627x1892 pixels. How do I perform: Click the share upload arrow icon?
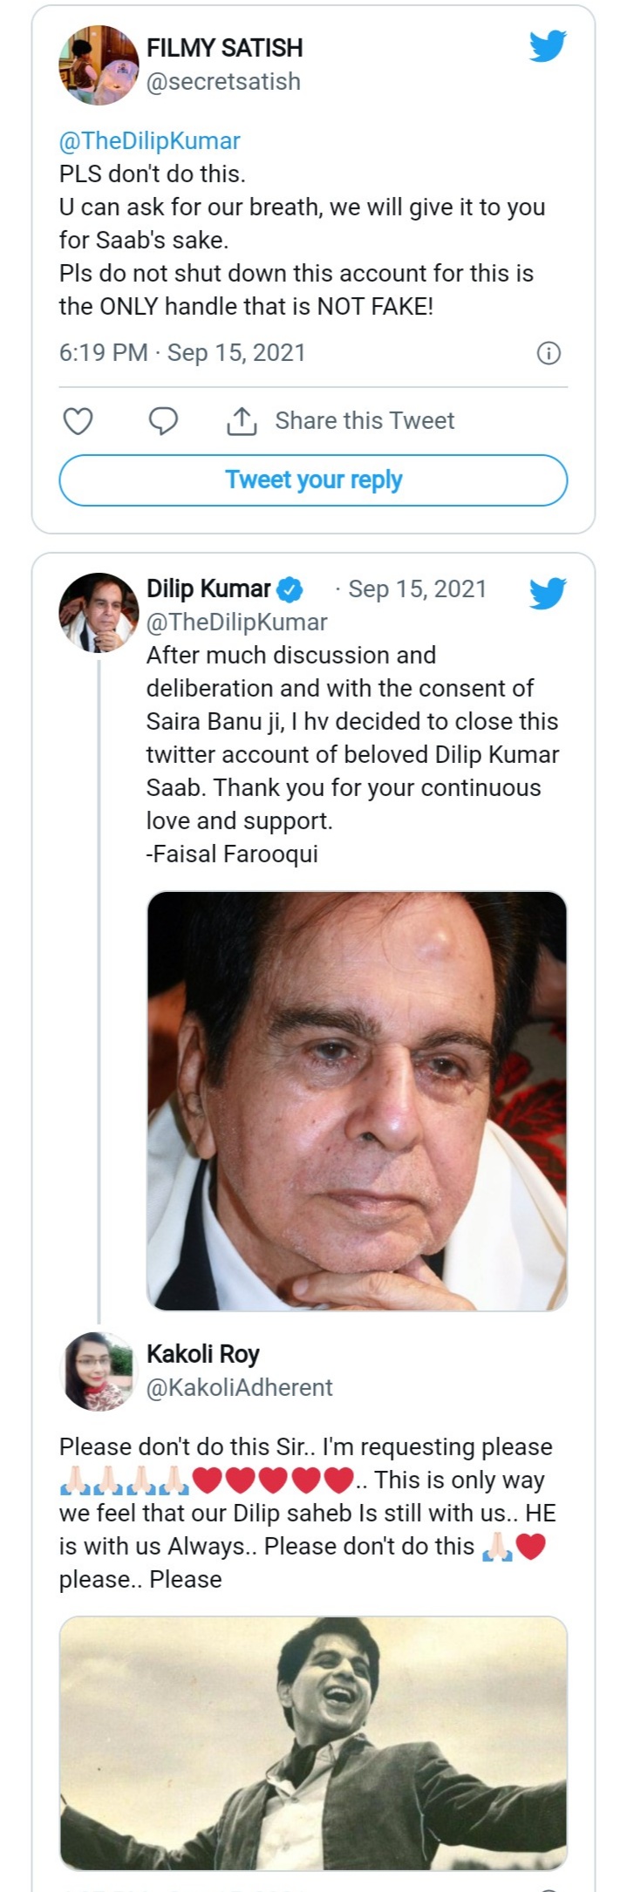[242, 421]
